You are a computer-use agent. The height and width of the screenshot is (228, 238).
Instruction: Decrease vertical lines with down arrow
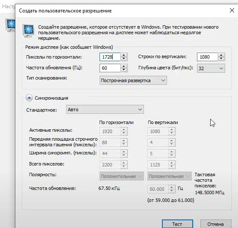221,59
